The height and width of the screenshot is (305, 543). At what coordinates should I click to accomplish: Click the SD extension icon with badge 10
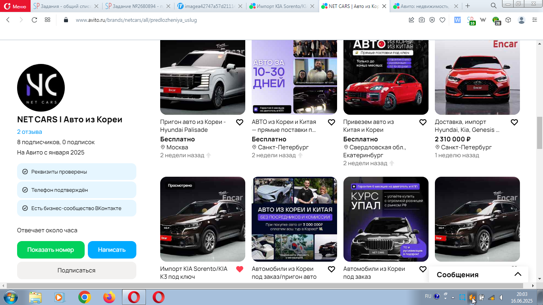tap(471, 21)
